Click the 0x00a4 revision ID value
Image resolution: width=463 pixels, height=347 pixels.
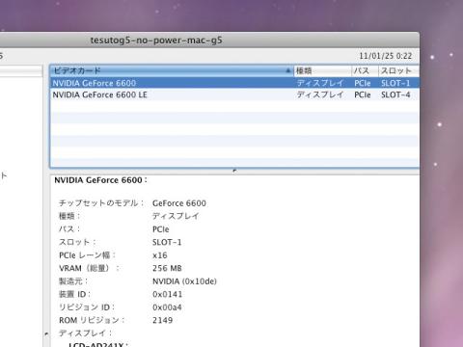[x=167, y=307]
